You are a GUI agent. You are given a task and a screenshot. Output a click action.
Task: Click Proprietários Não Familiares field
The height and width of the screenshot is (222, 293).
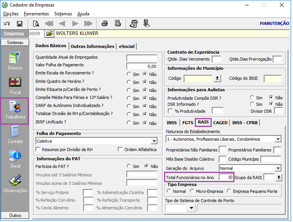pyautogui.click(x=223, y=149)
